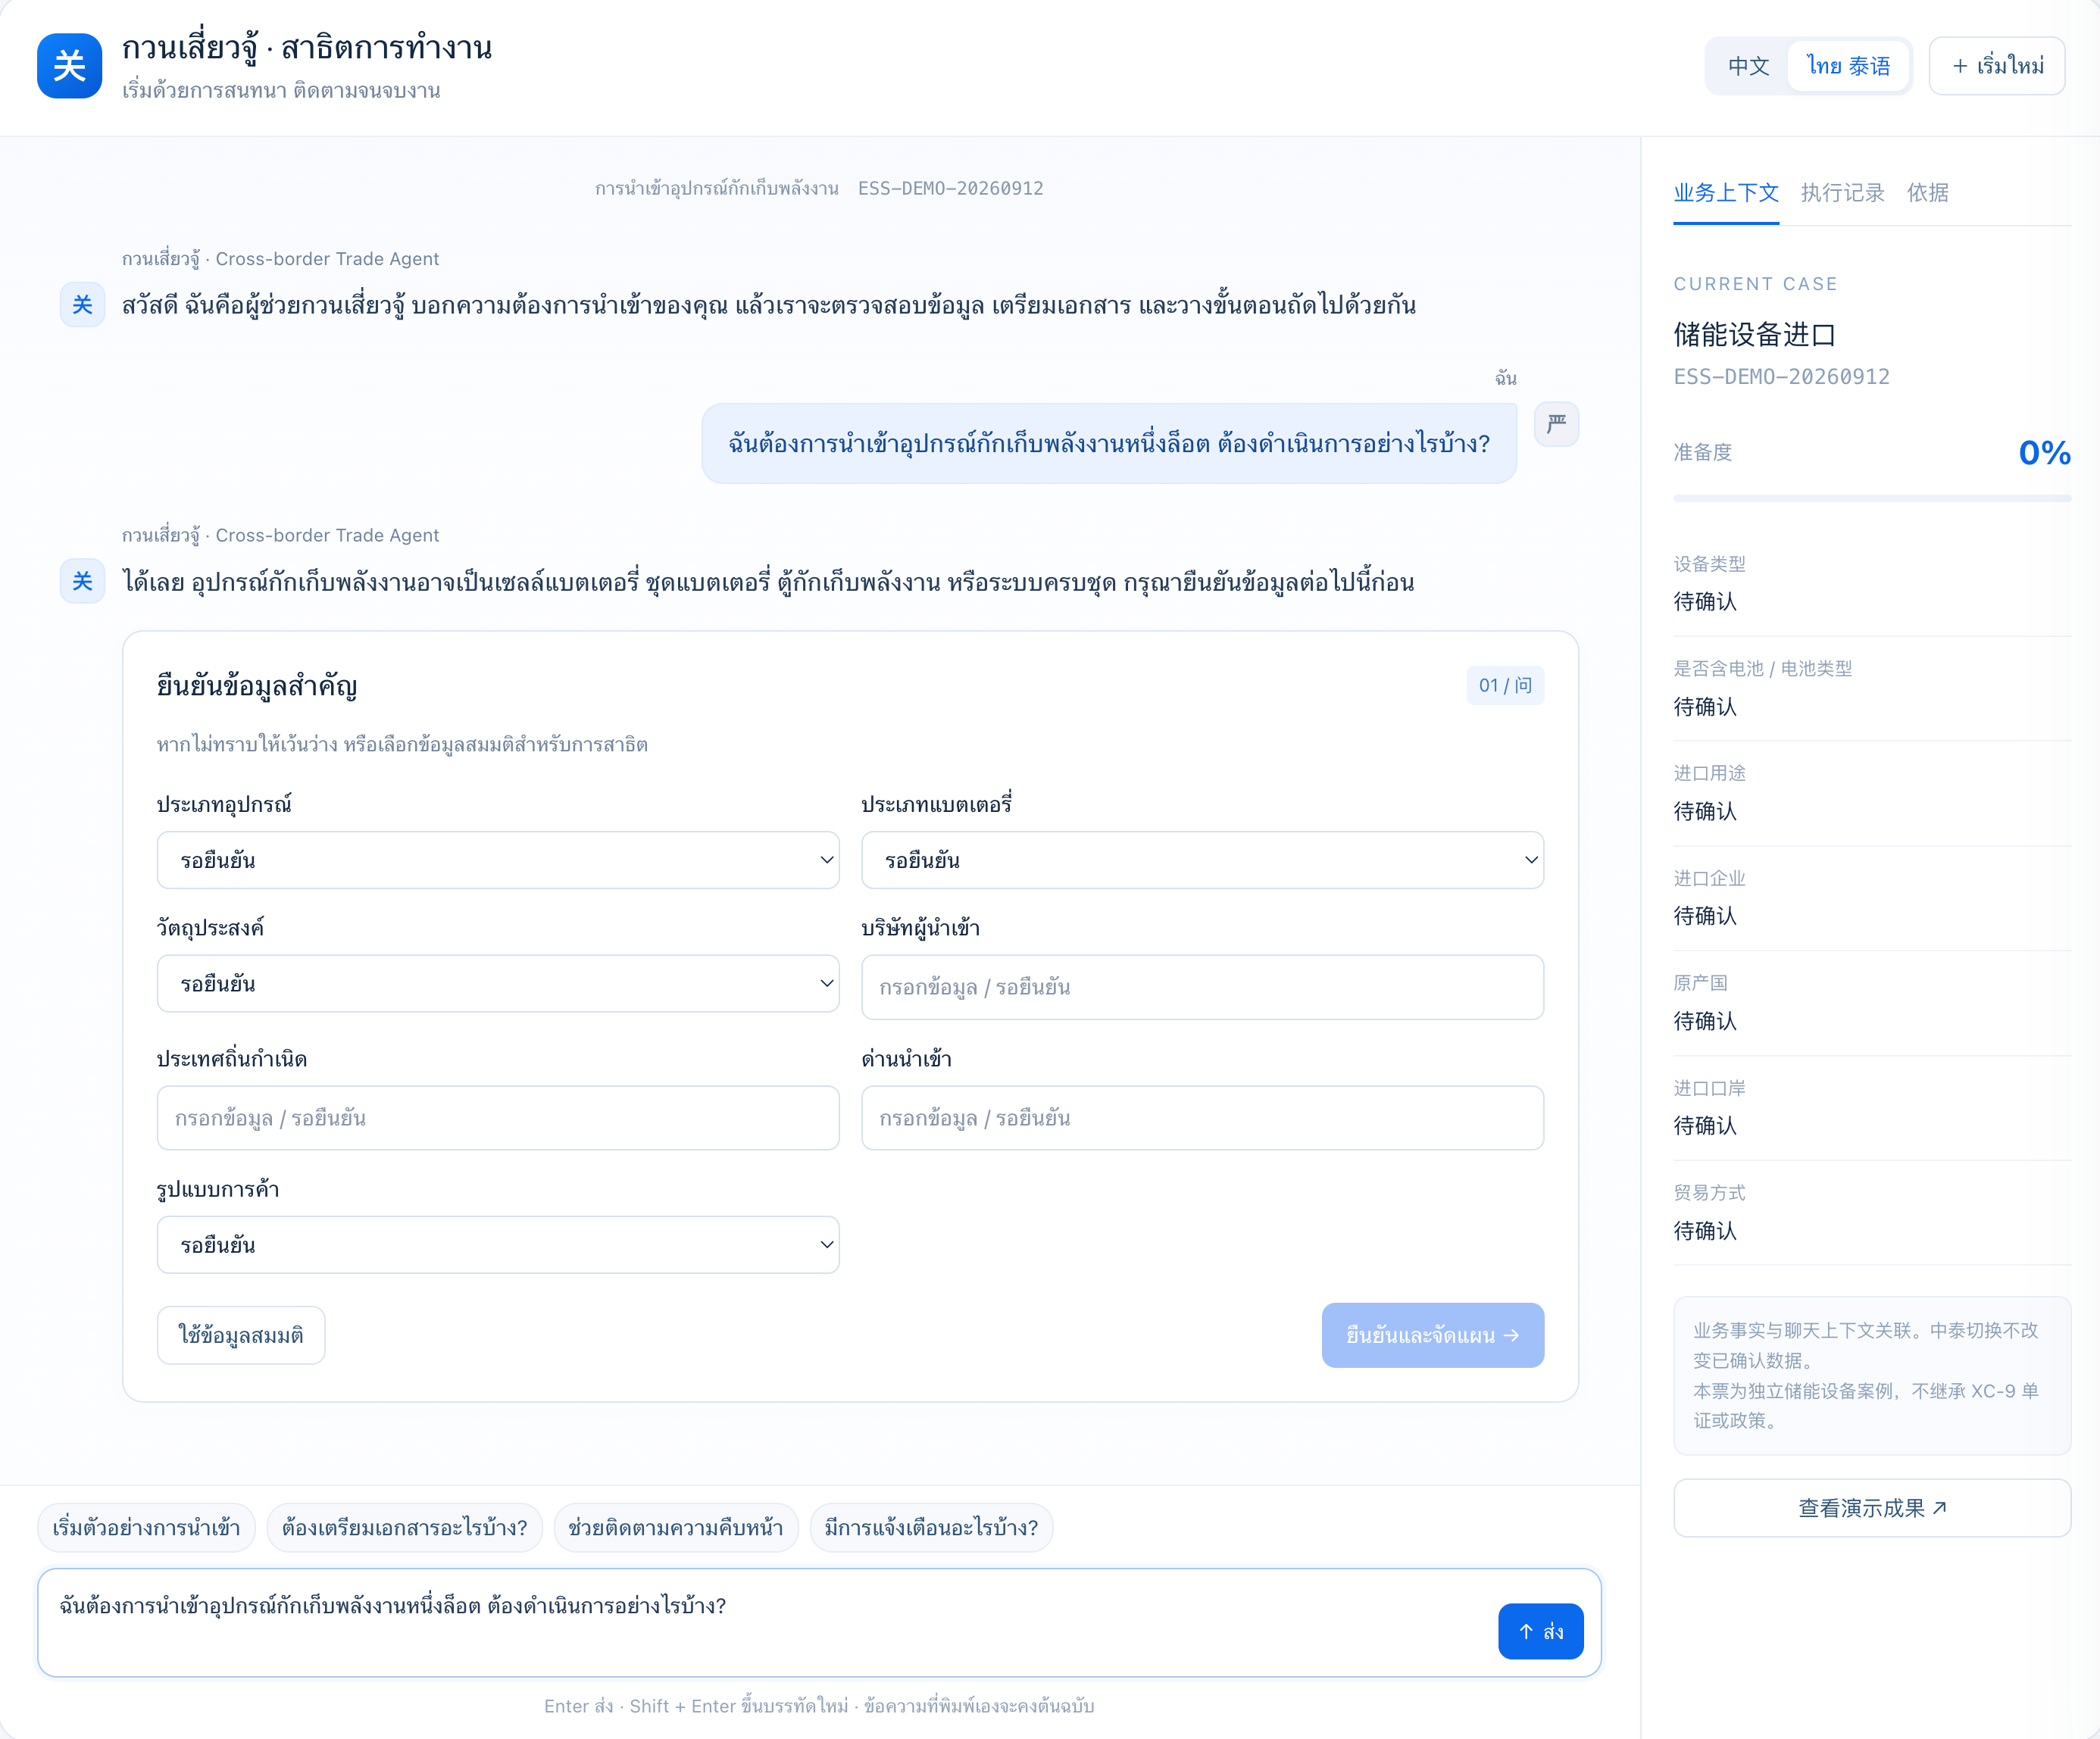The width and height of the screenshot is (2100, 1739).
Task: Open the วัตถุประสงค์ dropdown
Action: (498, 984)
